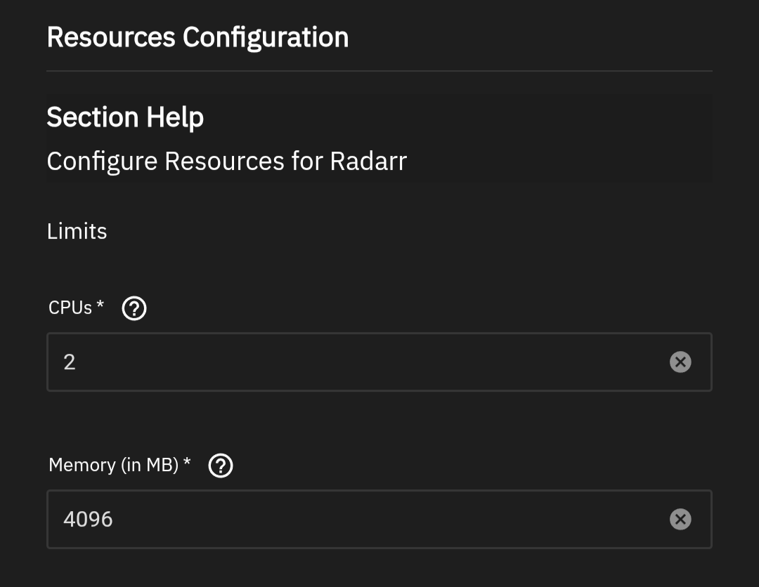Click the "Configure Resources for Radarr" description

226,161
